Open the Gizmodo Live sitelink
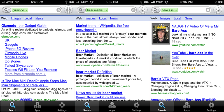This screenshot has height=112, width=224. [15, 53]
